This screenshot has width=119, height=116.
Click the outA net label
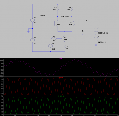(x=62, y=16)
